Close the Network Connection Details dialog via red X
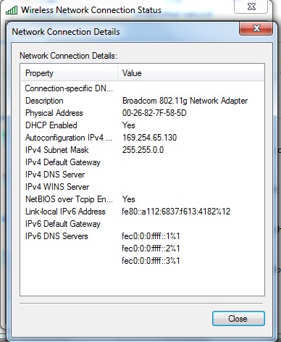The width and height of the screenshot is (281, 342). click(256, 29)
